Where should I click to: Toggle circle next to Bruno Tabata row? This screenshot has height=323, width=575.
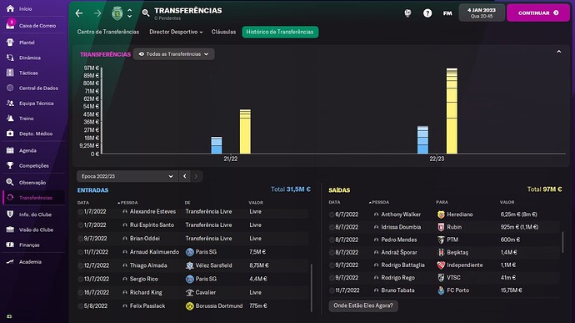(332, 290)
